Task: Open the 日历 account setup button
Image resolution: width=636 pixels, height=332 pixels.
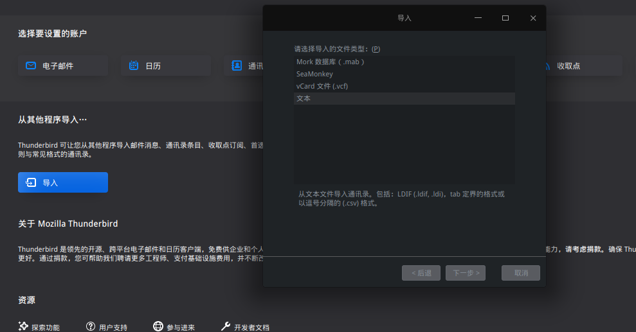Action: click(x=166, y=66)
